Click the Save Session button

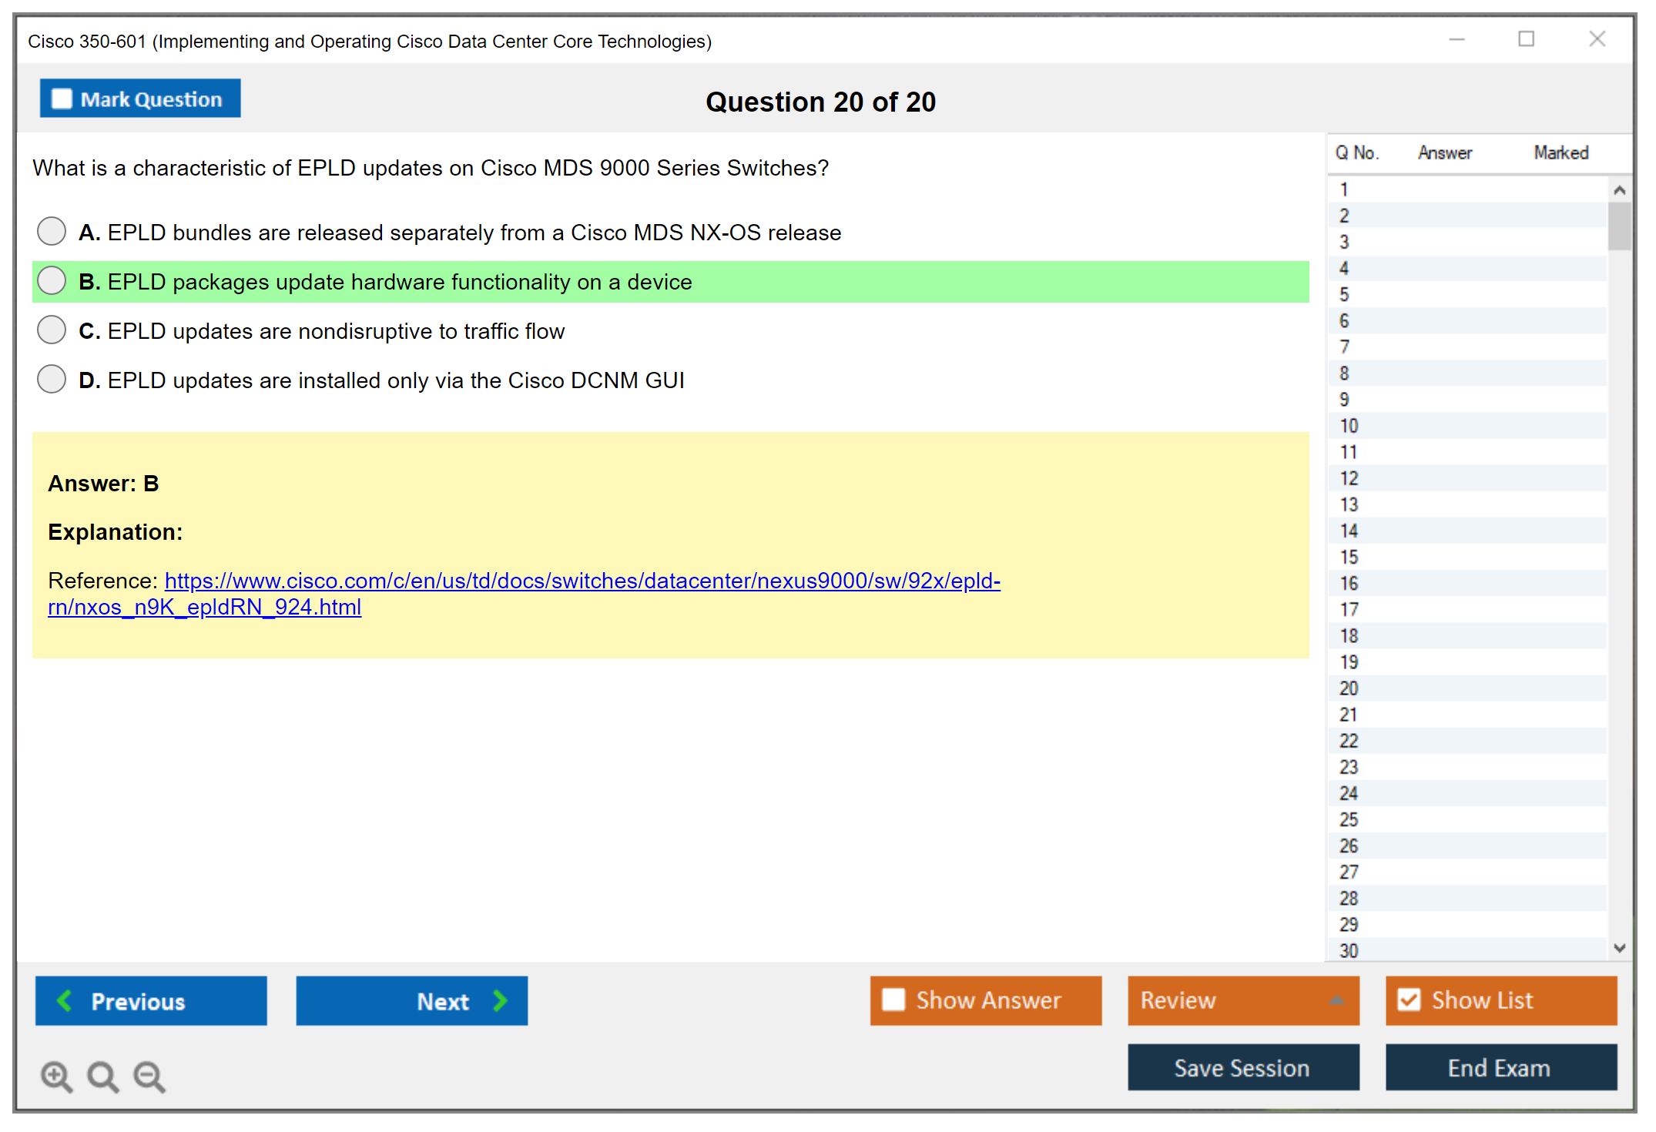1242,1067
